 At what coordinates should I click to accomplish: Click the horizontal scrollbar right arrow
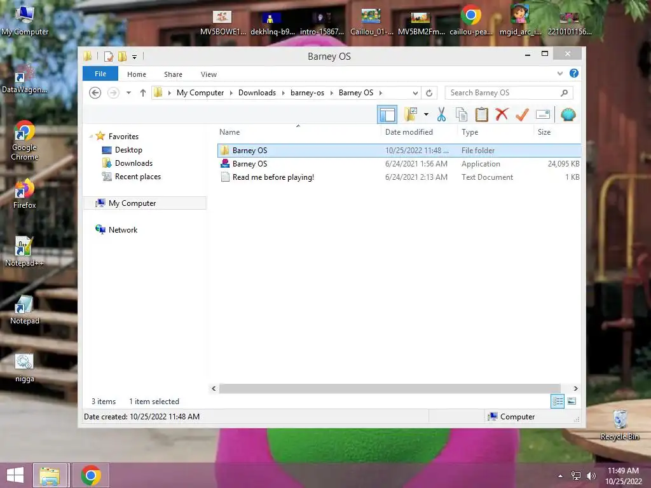[575, 388]
